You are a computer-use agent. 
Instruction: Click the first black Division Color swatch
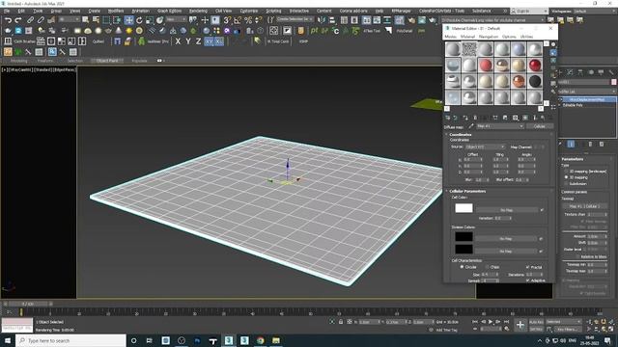[463, 237]
